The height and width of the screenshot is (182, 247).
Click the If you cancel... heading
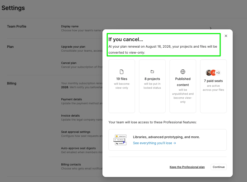(126, 39)
